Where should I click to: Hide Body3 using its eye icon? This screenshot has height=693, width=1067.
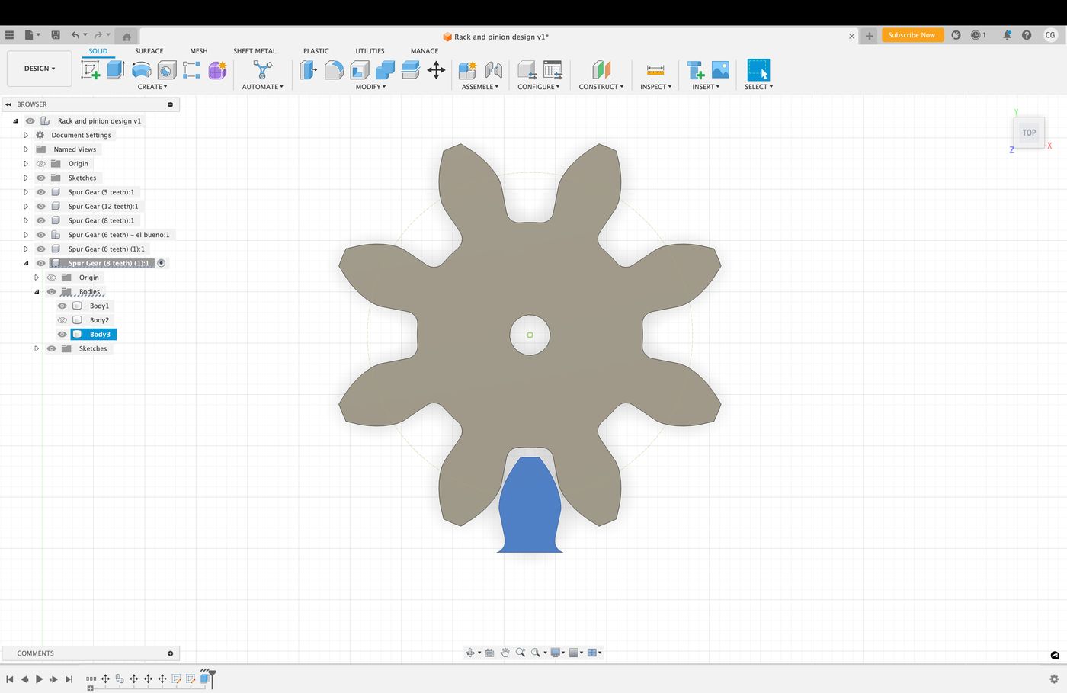pyautogui.click(x=62, y=334)
